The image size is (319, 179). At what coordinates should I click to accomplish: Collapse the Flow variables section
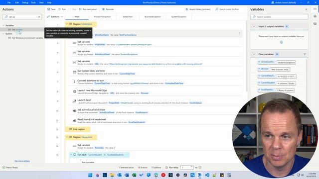coord(254,54)
